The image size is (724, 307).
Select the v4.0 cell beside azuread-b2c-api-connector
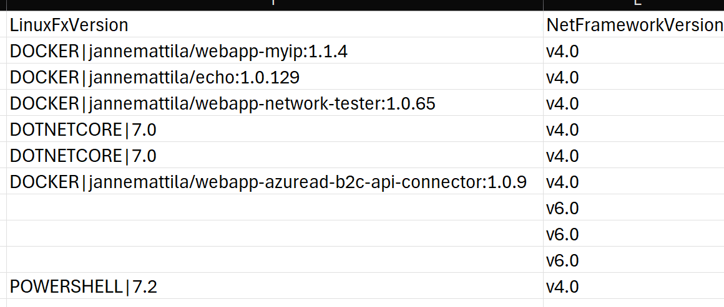pyautogui.click(x=633, y=182)
